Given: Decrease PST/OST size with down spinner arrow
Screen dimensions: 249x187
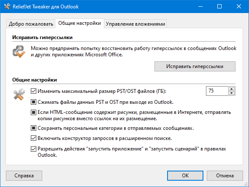Looking at the screenshot, I should pyautogui.click(x=232, y=93).
